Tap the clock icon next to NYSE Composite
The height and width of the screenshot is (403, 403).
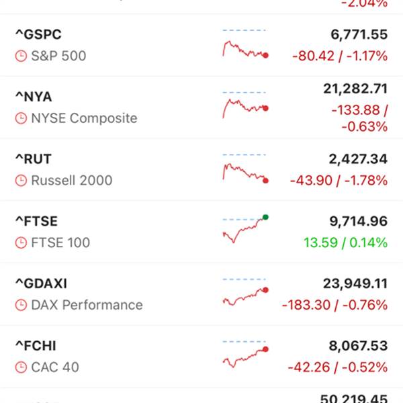(x=21, y=118)
